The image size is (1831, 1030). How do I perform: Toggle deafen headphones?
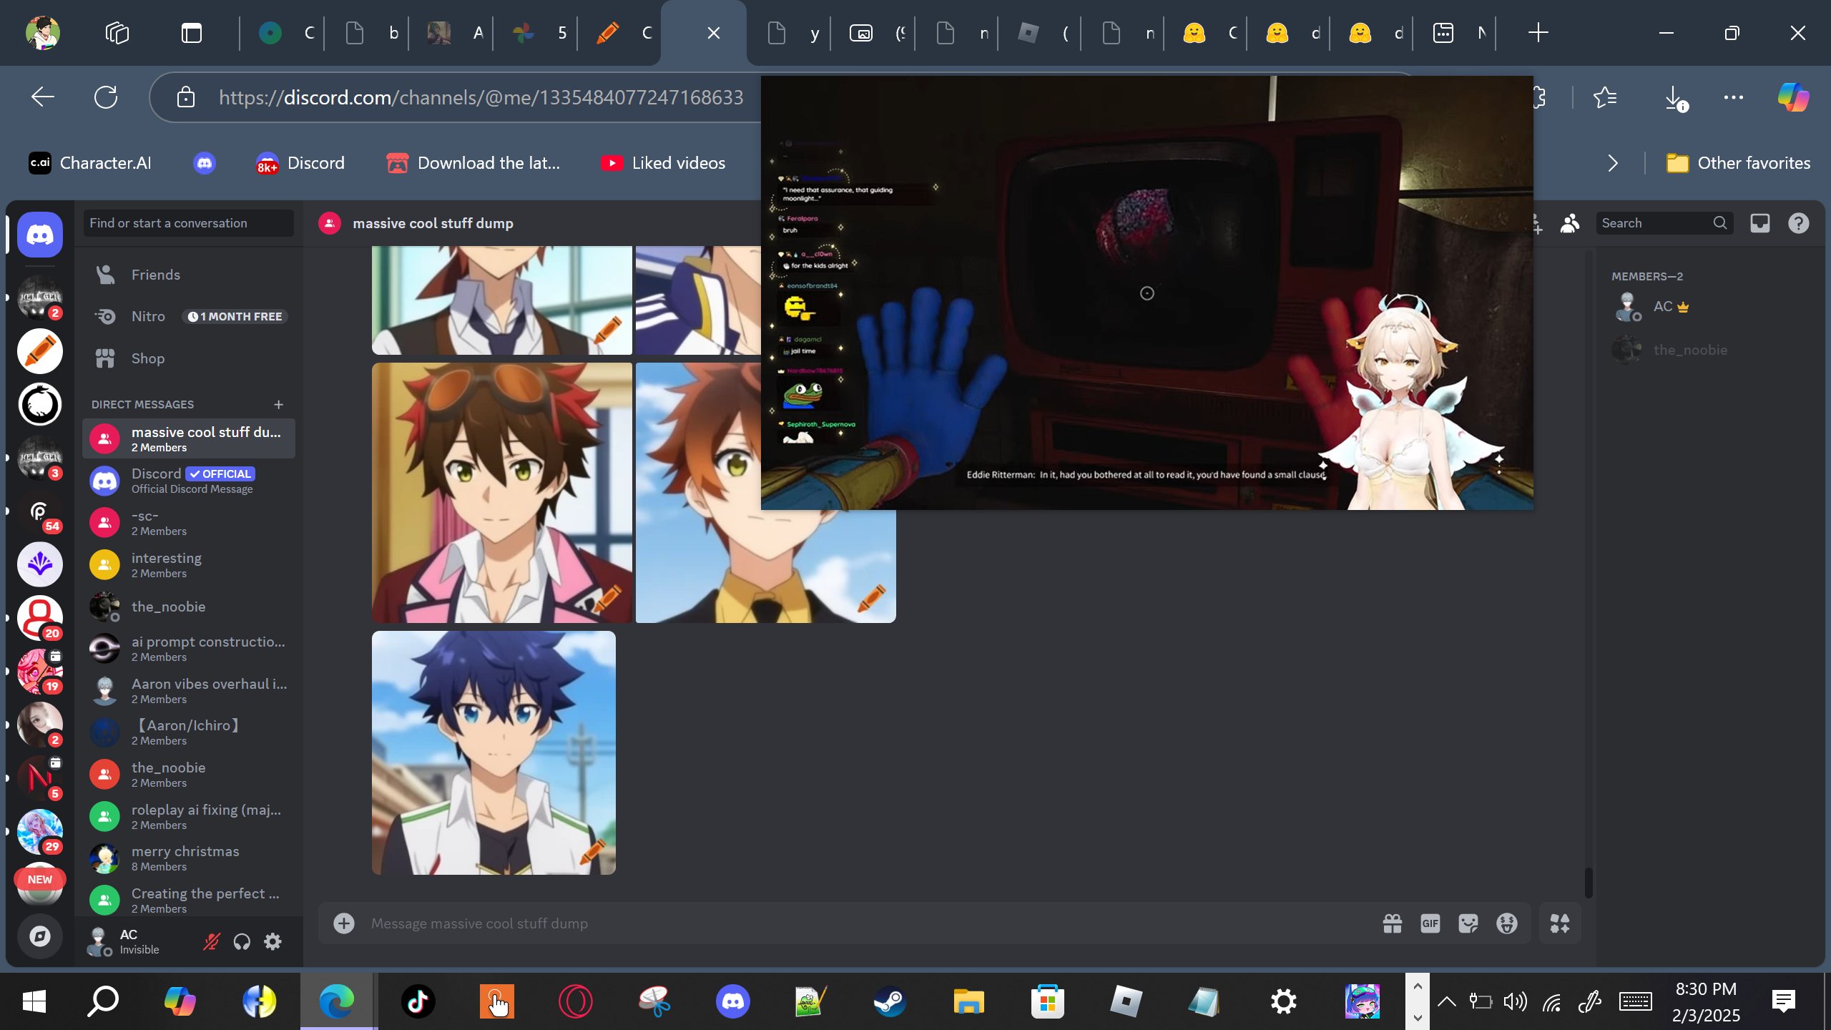pos(242,941)
